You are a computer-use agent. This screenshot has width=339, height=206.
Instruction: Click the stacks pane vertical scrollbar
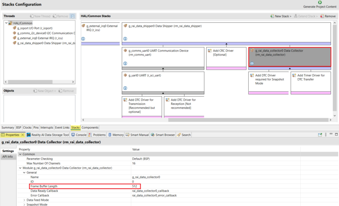(335, 67)
